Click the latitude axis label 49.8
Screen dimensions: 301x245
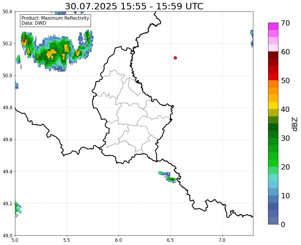(7, 108)
